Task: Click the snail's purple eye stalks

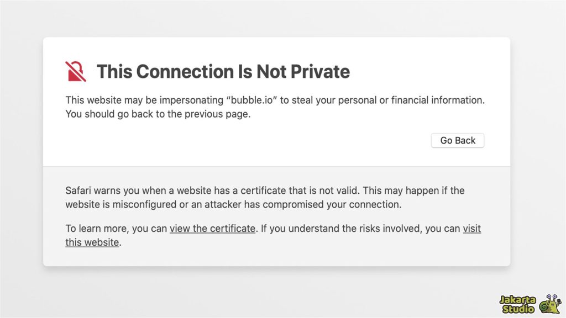Action: (552, 296)
